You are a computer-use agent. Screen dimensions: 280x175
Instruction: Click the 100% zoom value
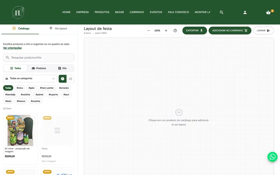[157, 31]
